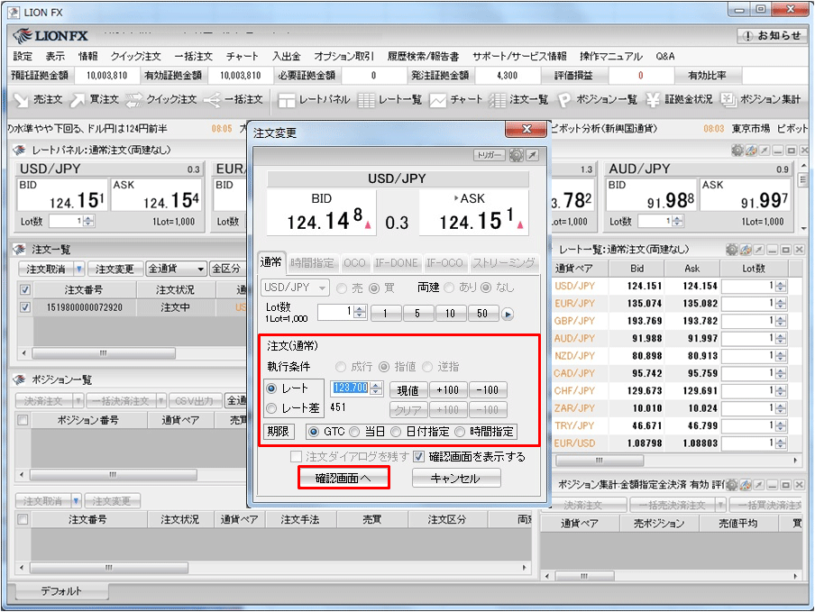Click the 注文一覧 panel lion icon
Image resolution: width=815 pixels, height=612 pixels.
pyautogui.click(x=19, y=250)
